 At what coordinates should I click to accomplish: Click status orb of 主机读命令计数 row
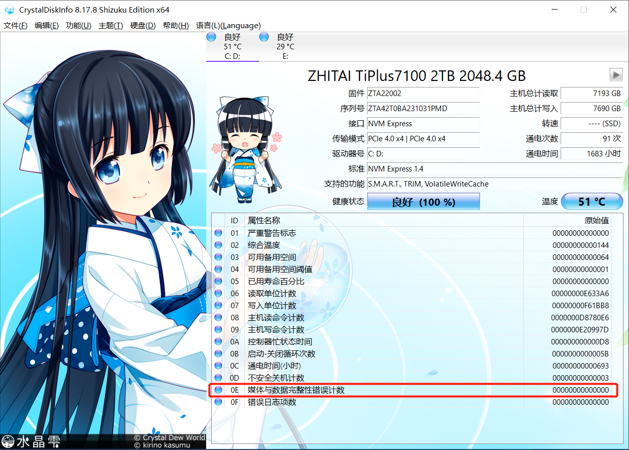[218, 317]
